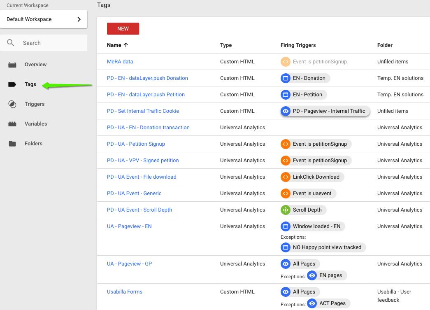The height and width of the screenshot is (310, 430).
Task: Click the green Scroll Depth trigger icon
Action: [286, 210]
